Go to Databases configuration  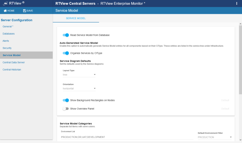(8, 34)
